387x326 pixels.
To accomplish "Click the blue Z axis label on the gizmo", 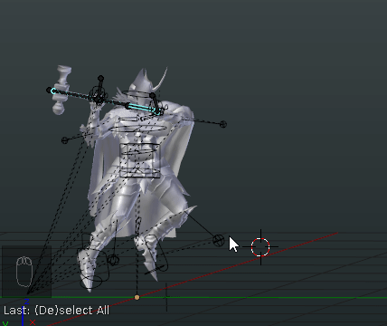I will coord(26,302).
